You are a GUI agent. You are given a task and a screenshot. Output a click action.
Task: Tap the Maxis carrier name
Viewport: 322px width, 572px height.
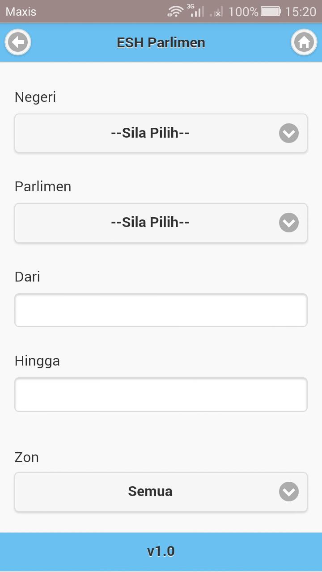click(21, 12)
